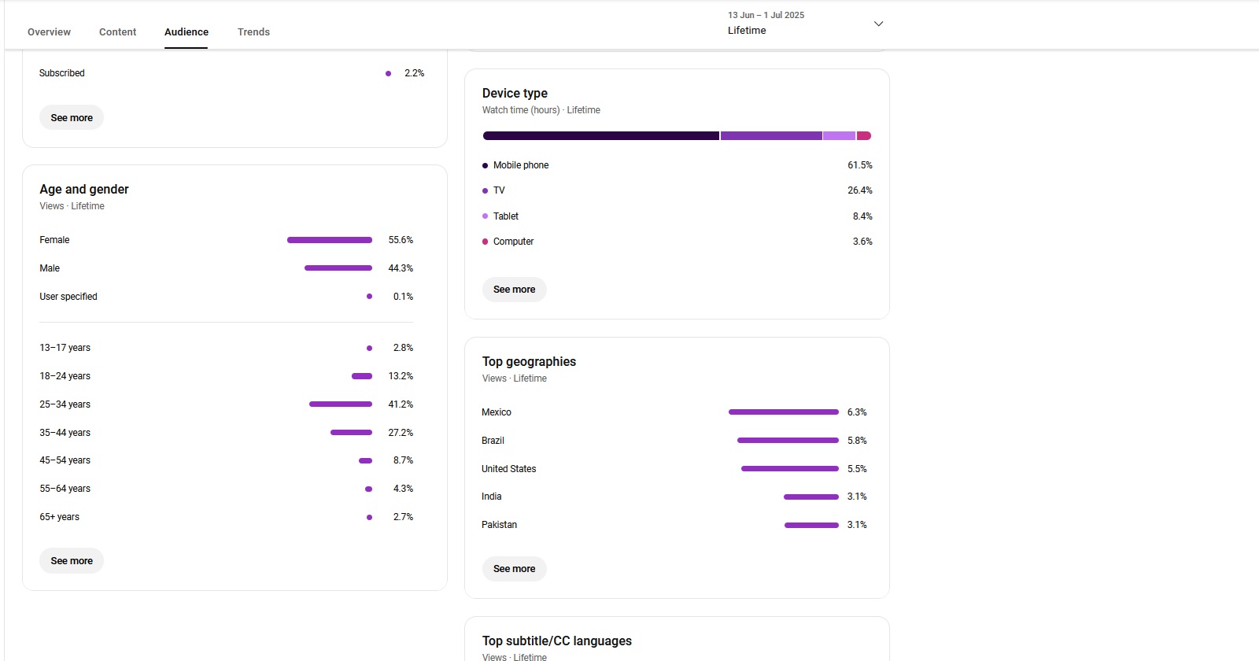Go to the Trends tab
Image resolution: width=1259 pixels, height=661 pixels.
pos(253,32)
